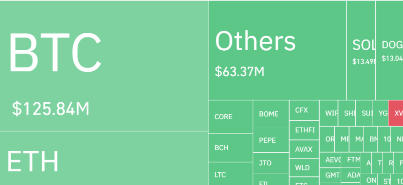Click the red XV tile
This screenshot has height=185, width=403.
click(396, 113)
